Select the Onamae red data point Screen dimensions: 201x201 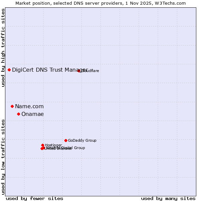(x=19, y=114)
